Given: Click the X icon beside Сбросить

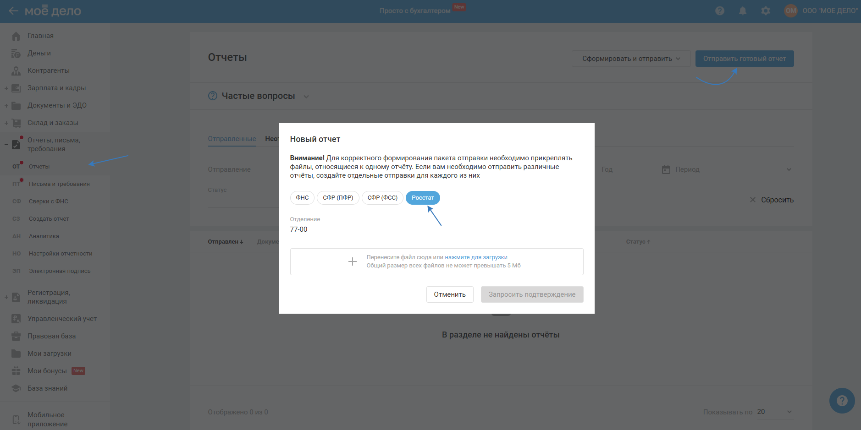Looking at the screenshot, I should coord(753,200).
